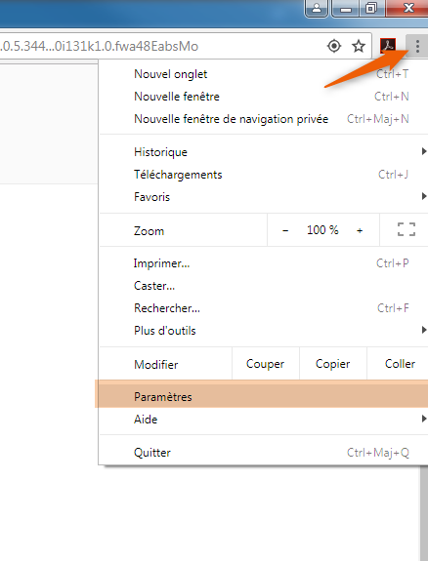Image resolution: width=428 pixels, height=561 pixels.
Task: Click the Couper button
Action: pyautogui.click(x=265, y=364)
